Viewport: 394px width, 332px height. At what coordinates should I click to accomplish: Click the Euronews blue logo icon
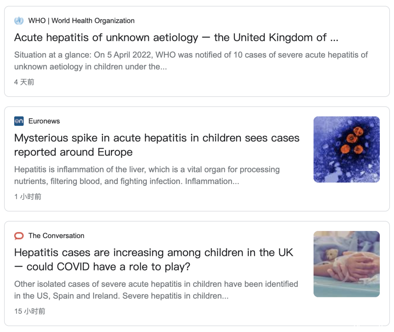pyautogui.click(x=19, y=121)
